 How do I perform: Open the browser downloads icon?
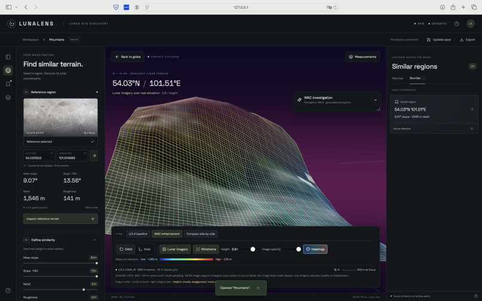click(x=443, y=7)
